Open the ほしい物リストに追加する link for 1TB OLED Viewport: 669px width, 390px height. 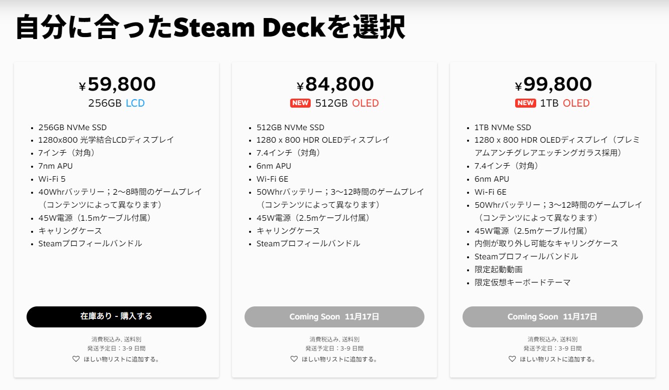[557, 359]
